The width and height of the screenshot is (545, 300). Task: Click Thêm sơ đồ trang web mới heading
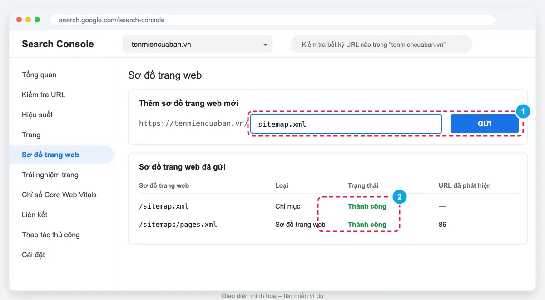tap(188, 103)
